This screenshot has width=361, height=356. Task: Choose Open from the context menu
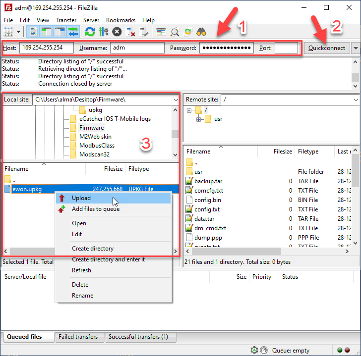tap(113, 223)
